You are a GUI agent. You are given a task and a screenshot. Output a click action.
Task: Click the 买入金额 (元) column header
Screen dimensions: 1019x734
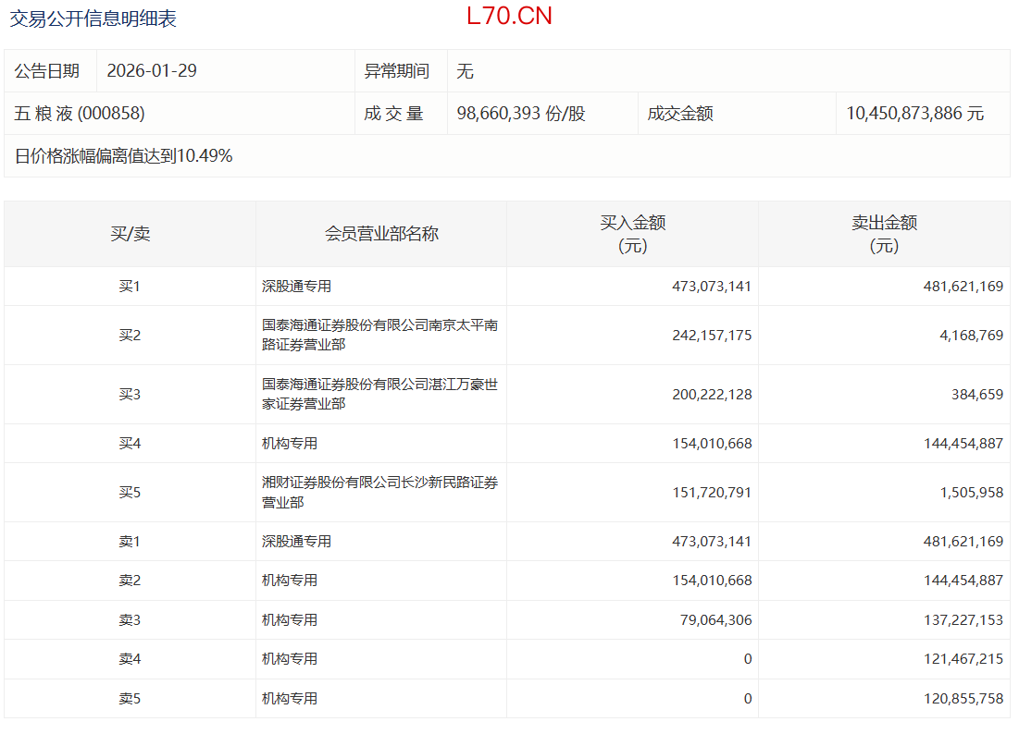coord(632,234)
